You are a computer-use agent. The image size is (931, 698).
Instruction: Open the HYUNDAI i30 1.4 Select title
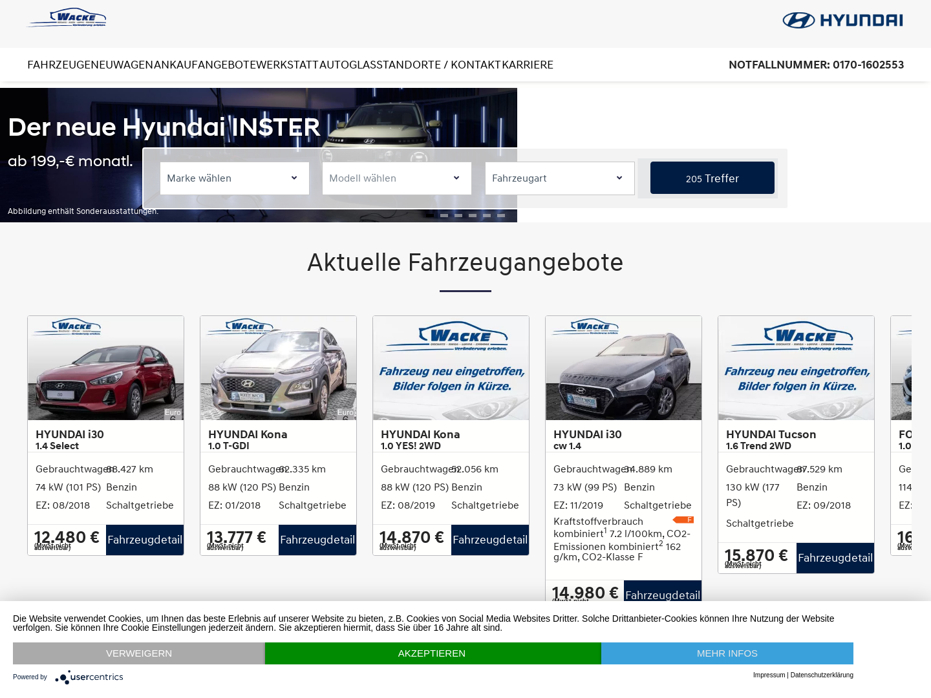70,439
